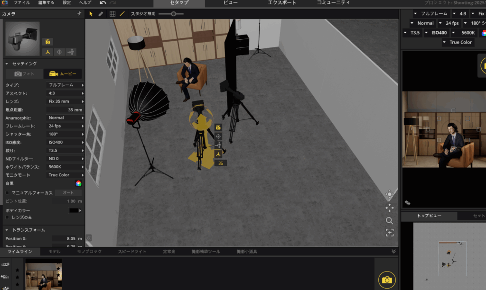Viewport: 486px width, 290px height.
Task: Pin the カメラ panel
Action: click(79, 14)
